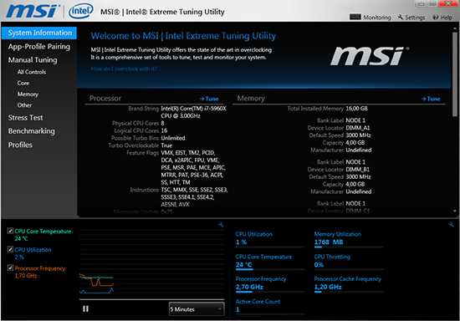Click wrench icon above the graph panel
Image resolution: width=460 pixels, height=321 pixels.
pyautogui.click(x=221, y=225)
